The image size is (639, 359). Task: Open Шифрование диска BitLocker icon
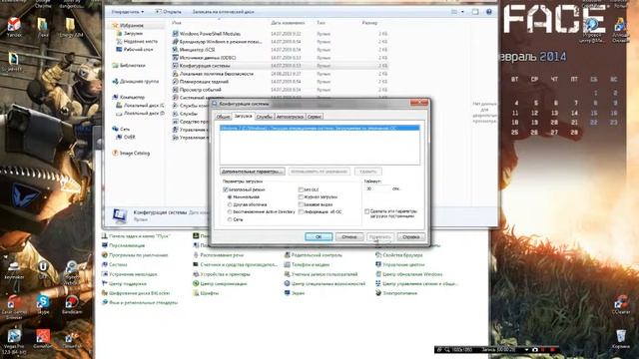(x=104, y=293)
